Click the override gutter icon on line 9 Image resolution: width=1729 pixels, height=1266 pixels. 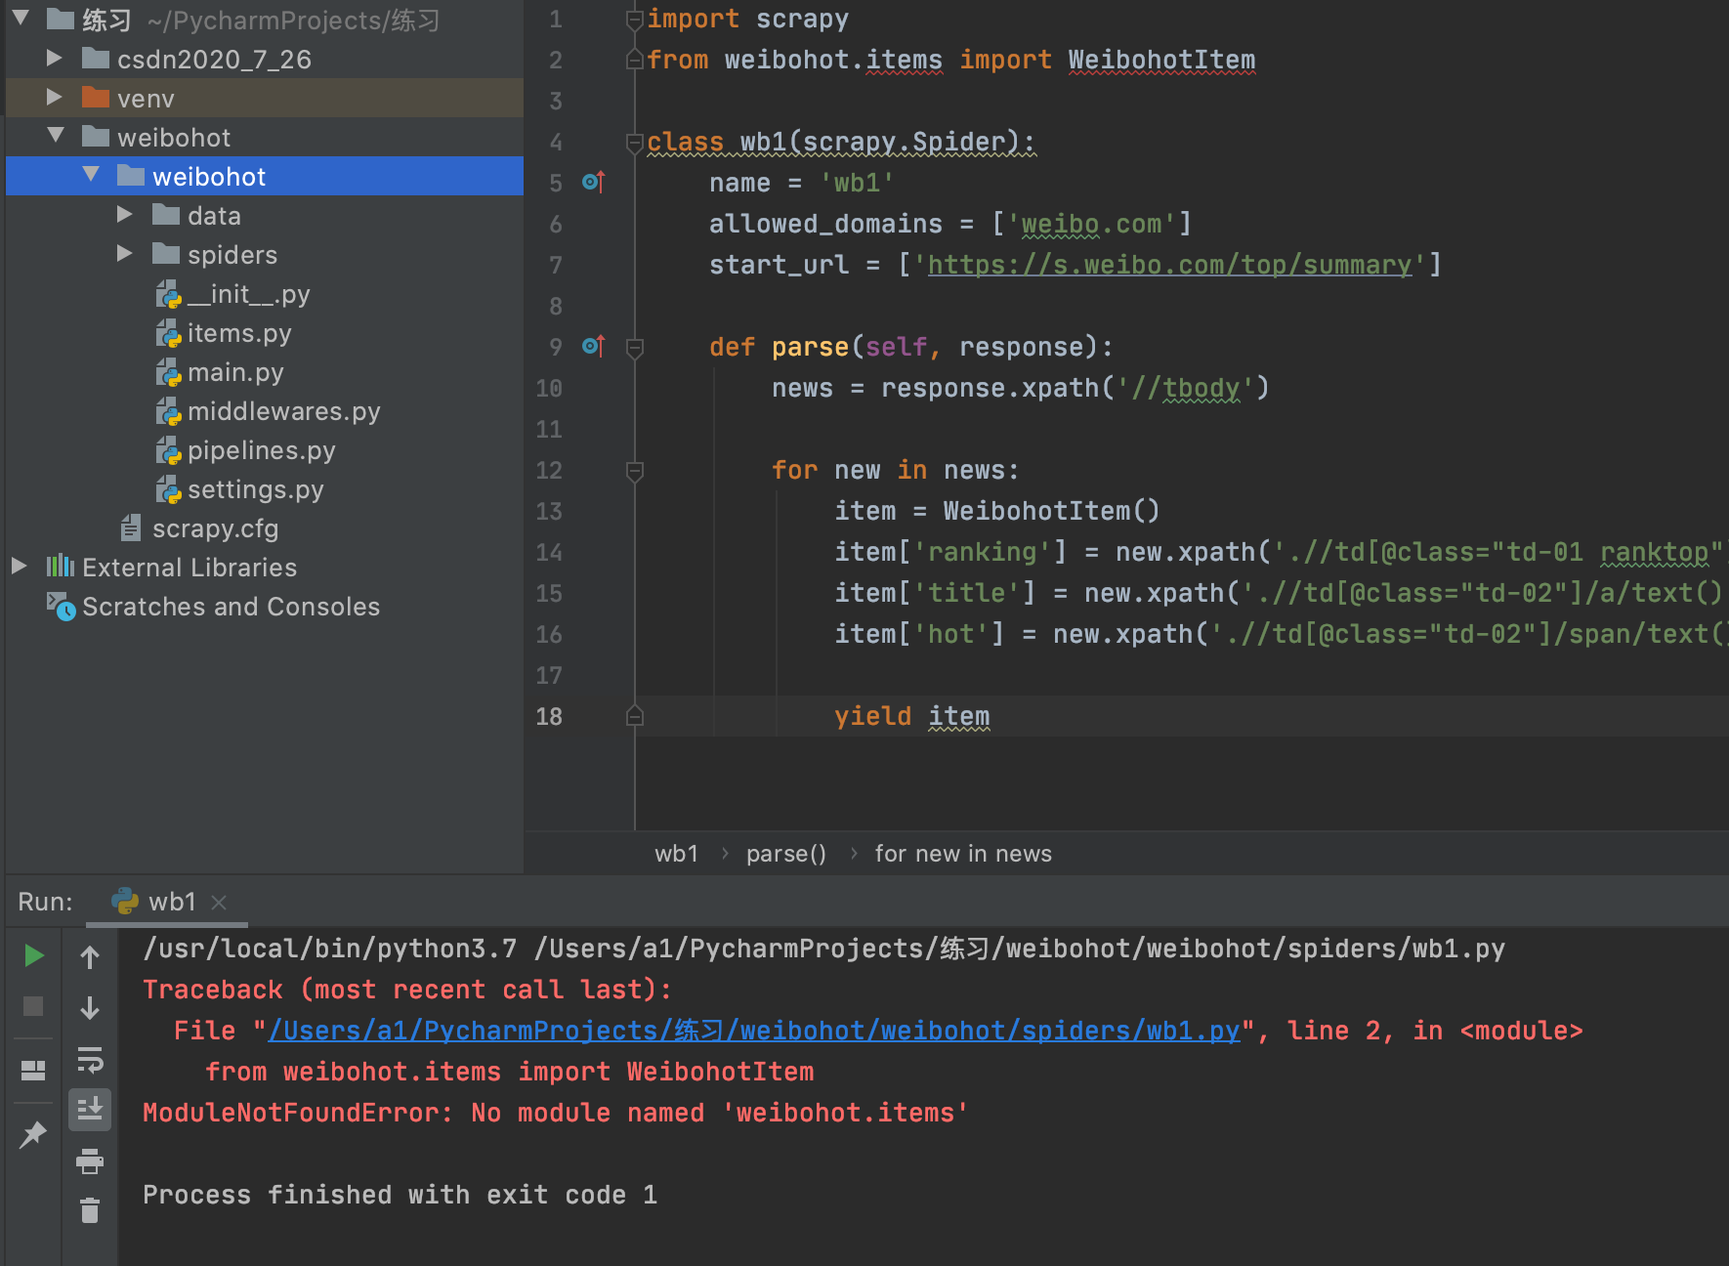[x=594, y=346]
